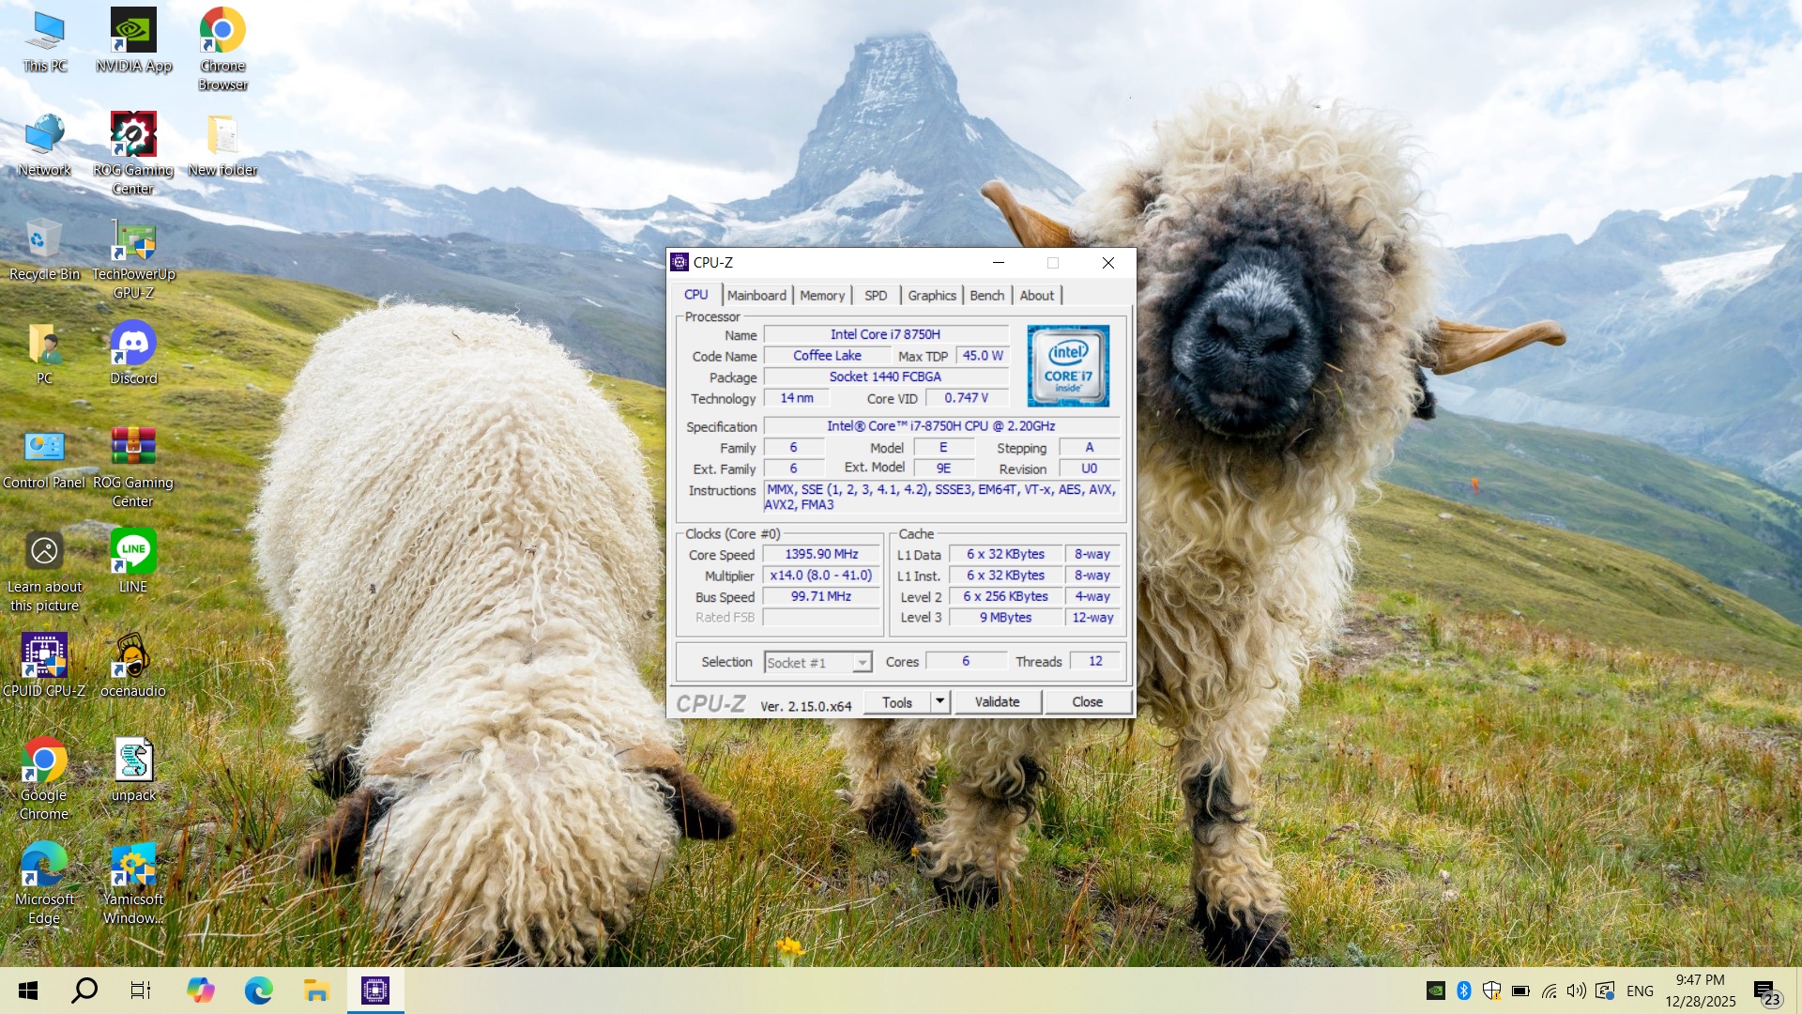This screenshot has width=1802, height=1014.
Task: Open Bluetooth tray icon
Action: (x=1463, y=991)
